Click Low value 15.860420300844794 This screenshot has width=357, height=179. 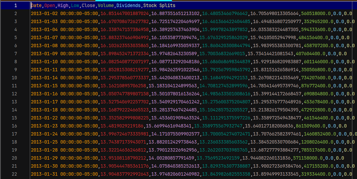click(x=226, y=45)
